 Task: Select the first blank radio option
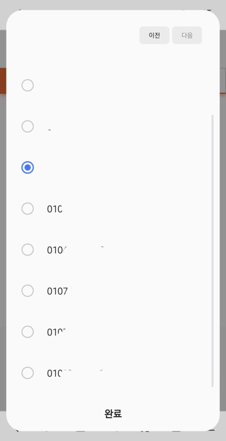27,85
